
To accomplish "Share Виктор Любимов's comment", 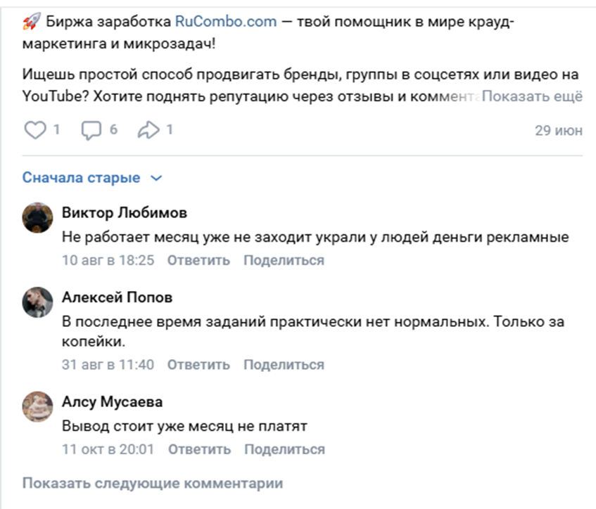I will pos(284,260).
